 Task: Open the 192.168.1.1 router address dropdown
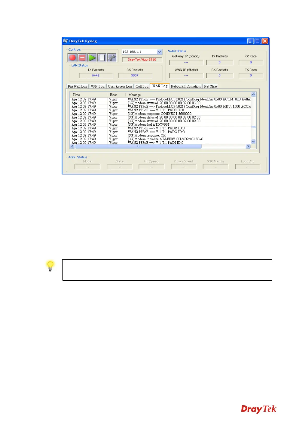(x=159, y=52)
